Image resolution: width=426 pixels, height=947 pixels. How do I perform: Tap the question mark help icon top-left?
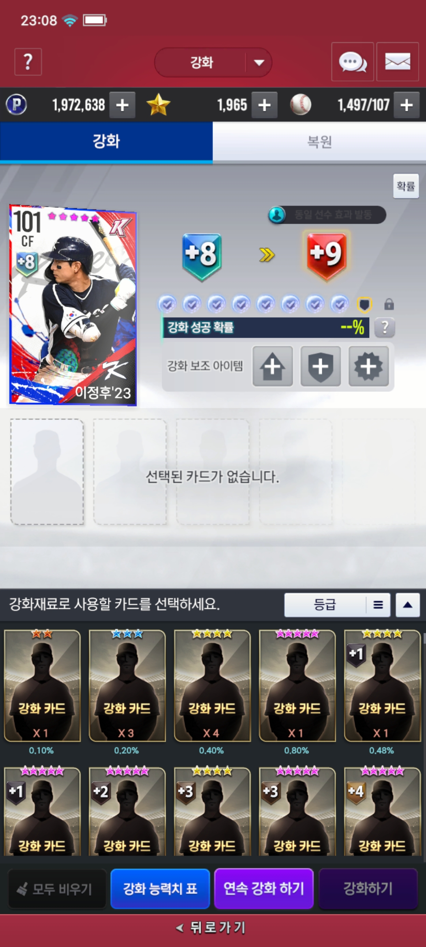coord(28,62)
